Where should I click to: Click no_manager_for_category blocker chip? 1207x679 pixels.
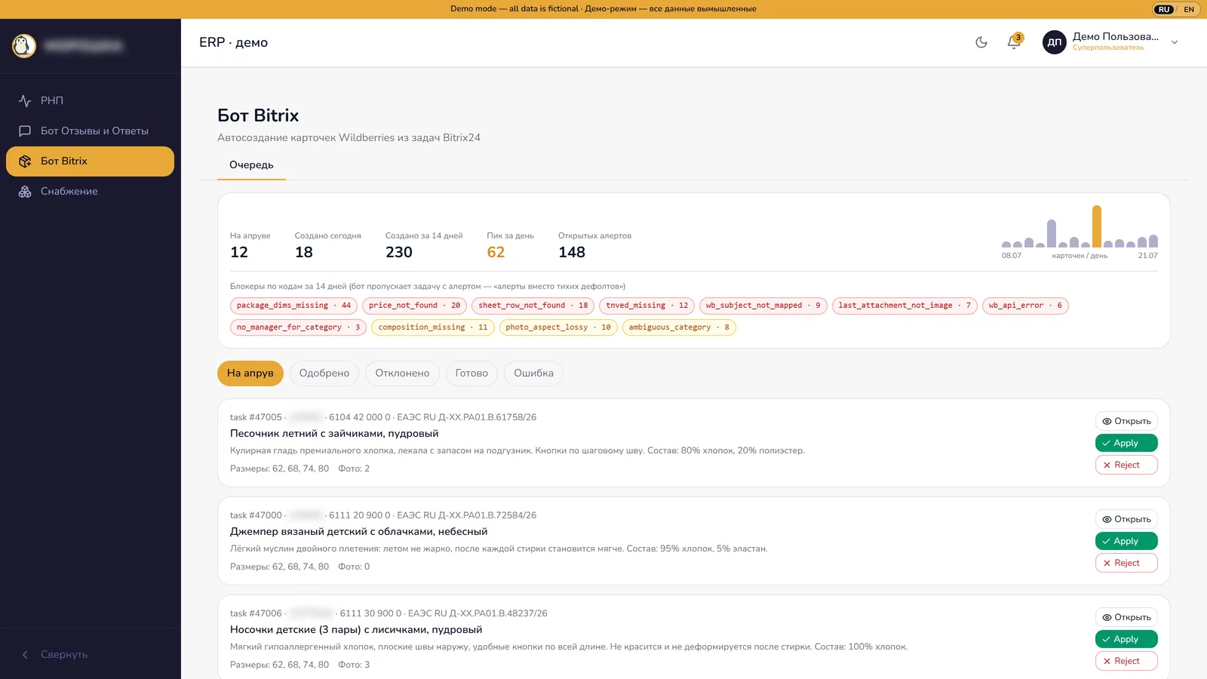(x=298, y=327)
